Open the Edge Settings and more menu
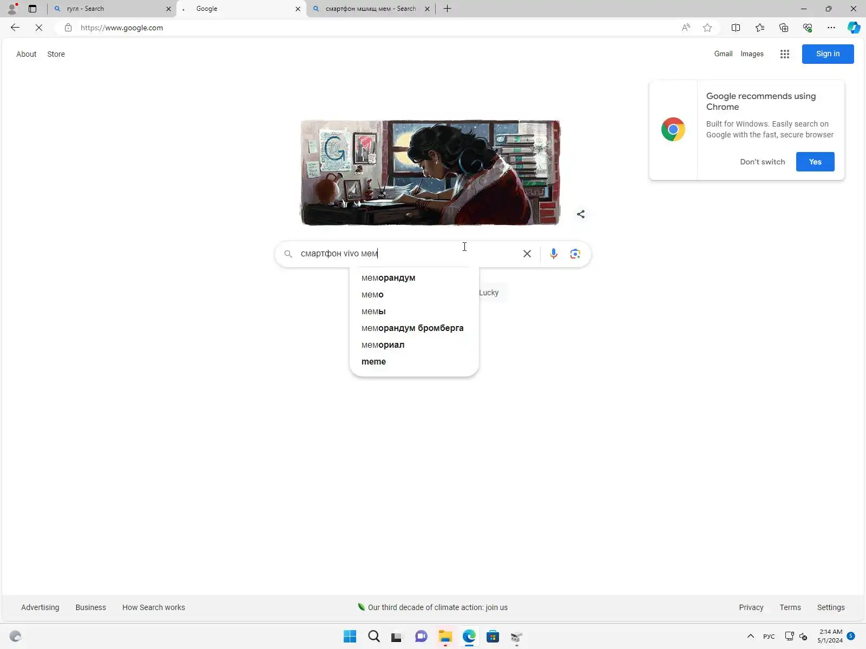This screenshot has height=649, width=866. [831, 28]
